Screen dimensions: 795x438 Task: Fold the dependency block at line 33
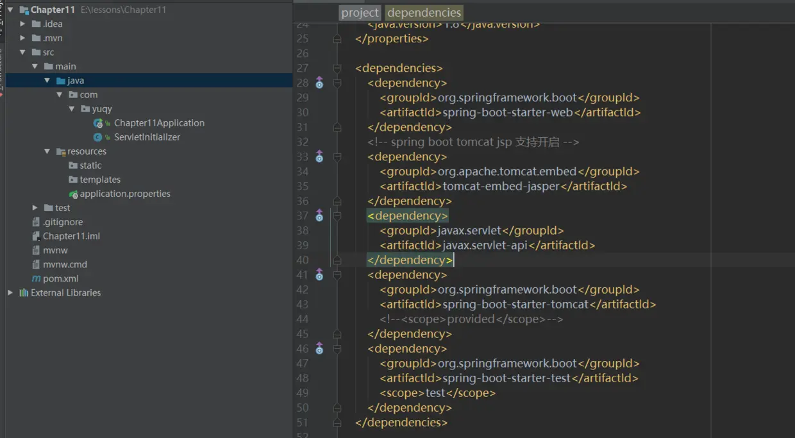coord(337,156)
